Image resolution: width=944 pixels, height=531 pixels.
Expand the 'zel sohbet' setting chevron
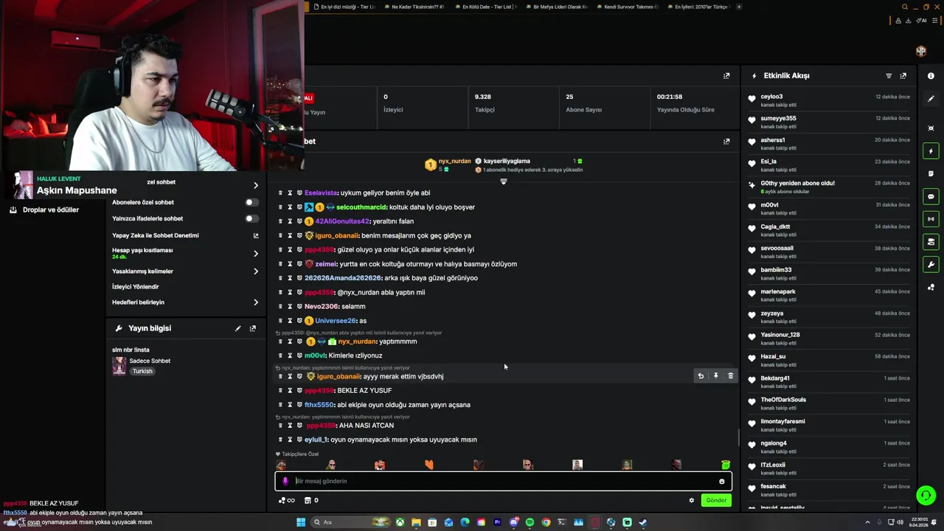(x=256, y=185)
